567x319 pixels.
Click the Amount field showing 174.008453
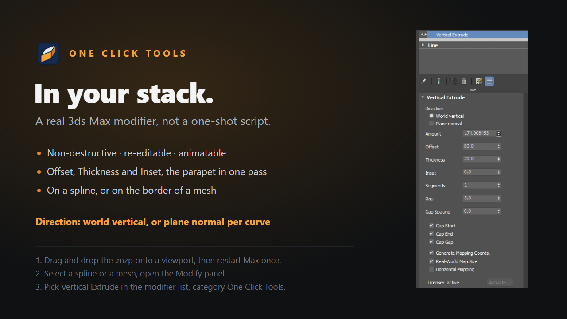[x=479, y=133]
